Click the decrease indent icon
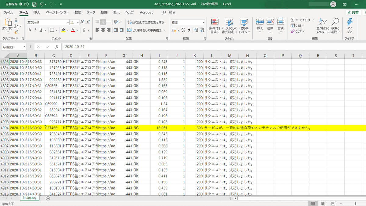The height and width of the screenshot is (206, 366). point(116,30)
